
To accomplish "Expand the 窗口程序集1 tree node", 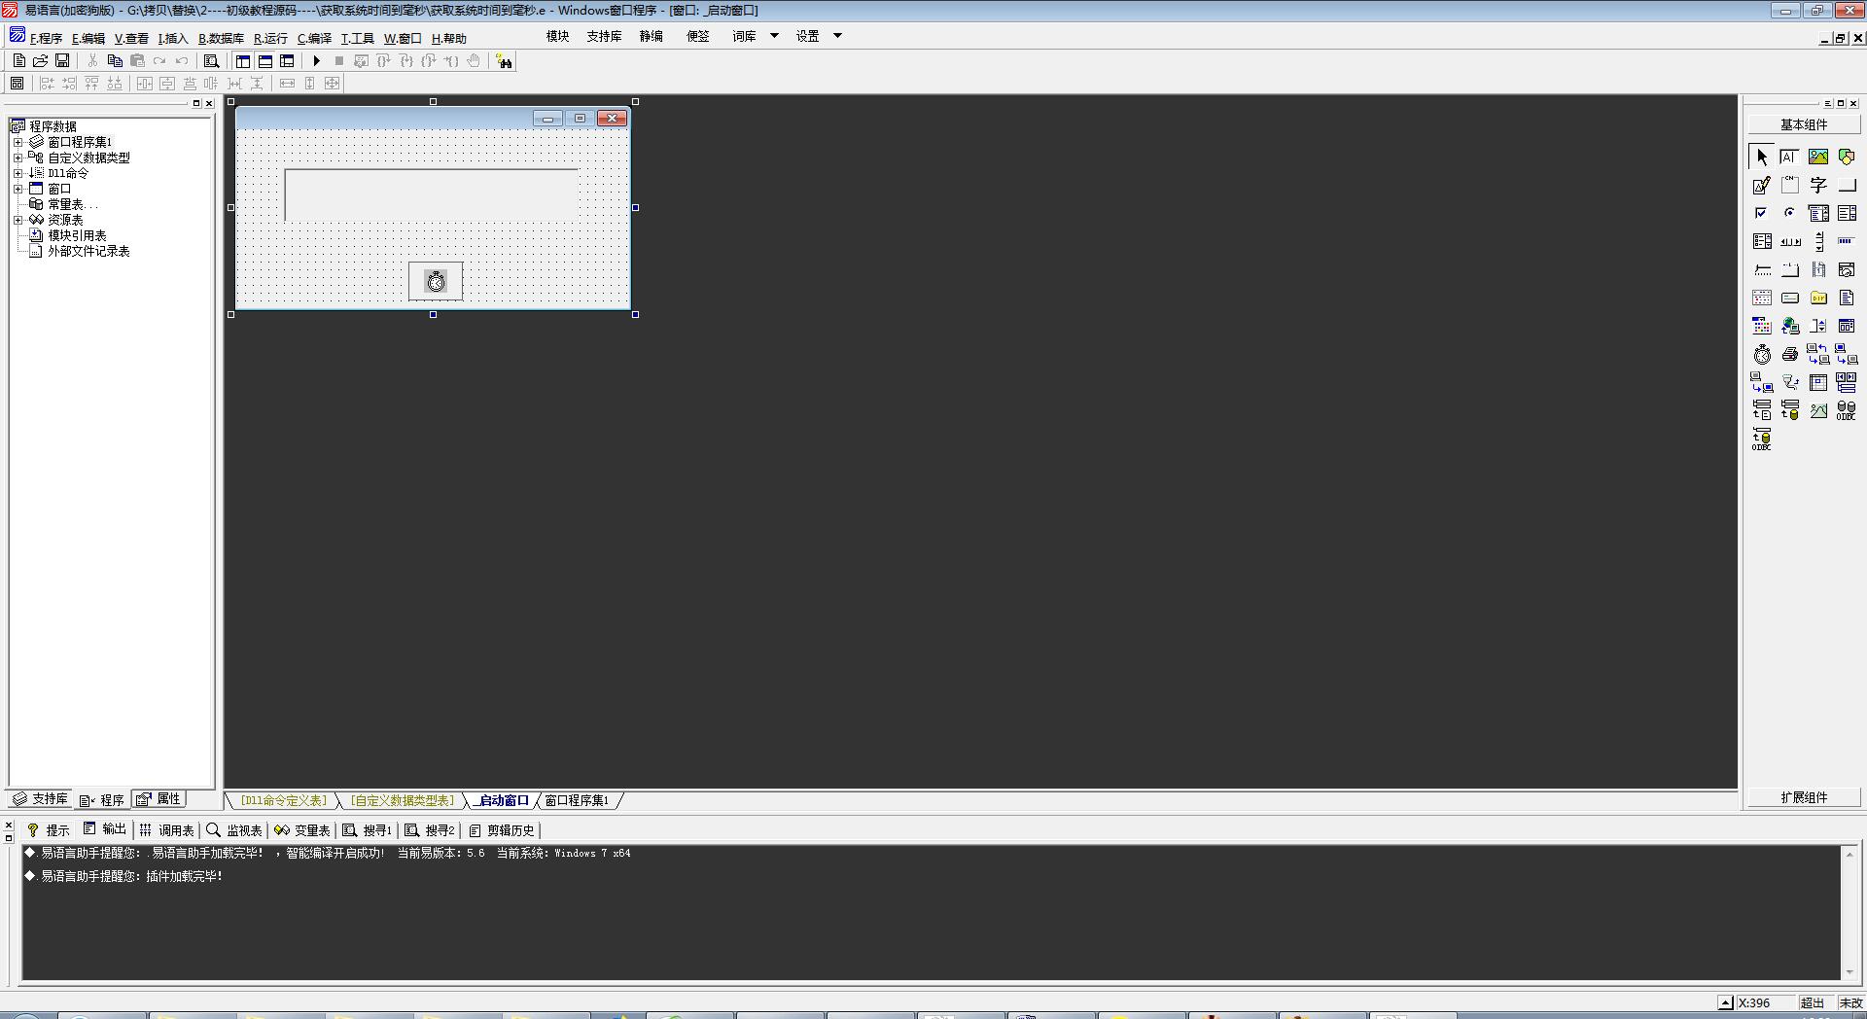I will (18, 142).
